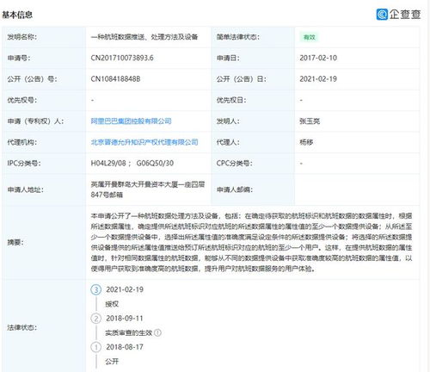The image size is (430, 372).
Task: Click the 优先权号 field label
Action: pos(22,100)
